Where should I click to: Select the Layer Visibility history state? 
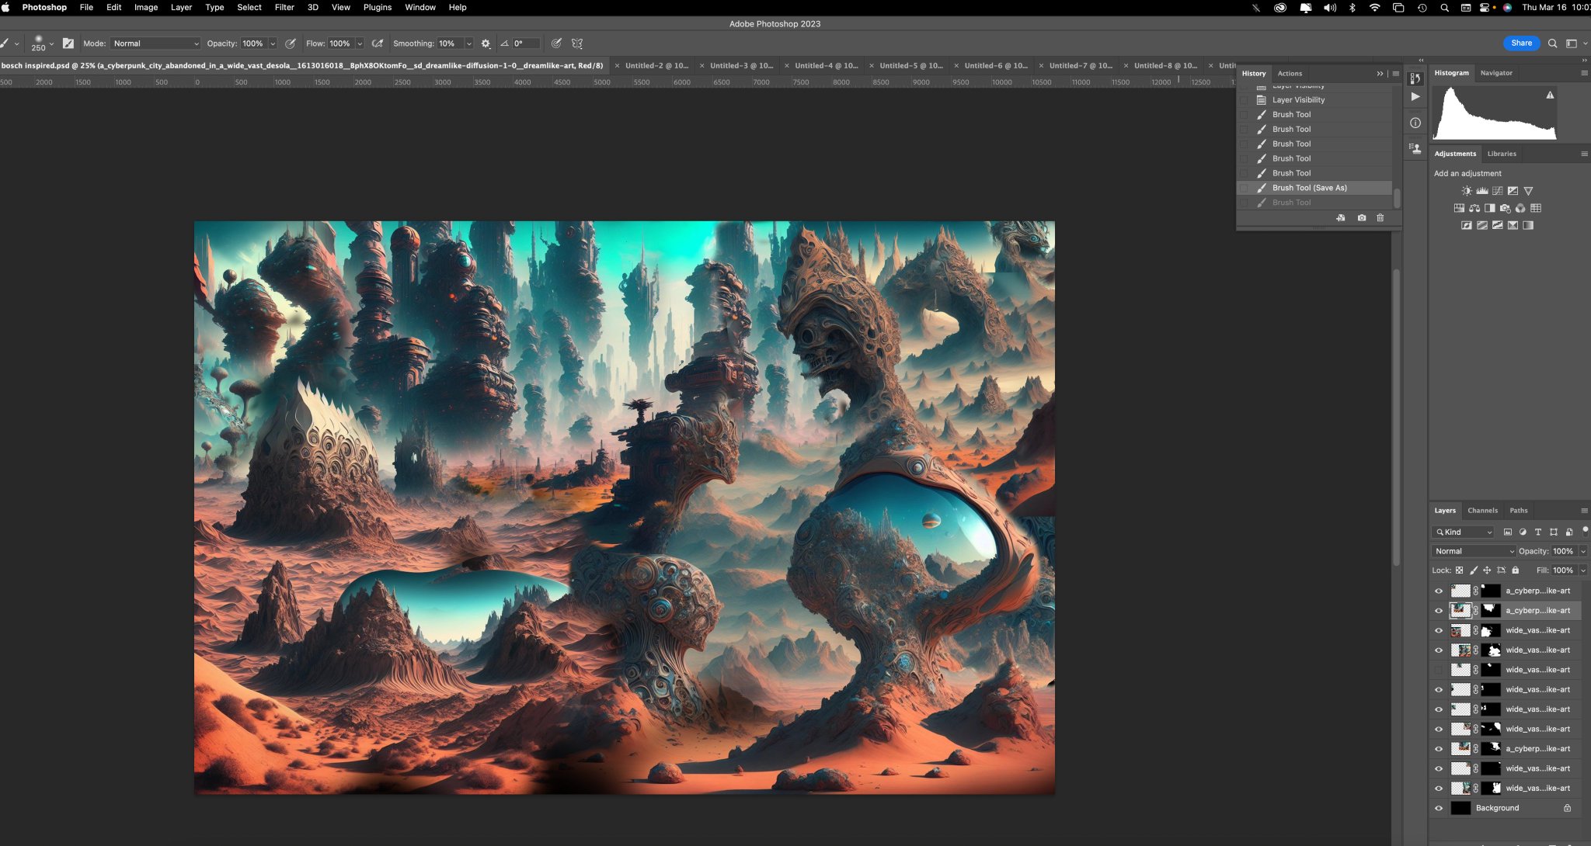click(1298, 100)
